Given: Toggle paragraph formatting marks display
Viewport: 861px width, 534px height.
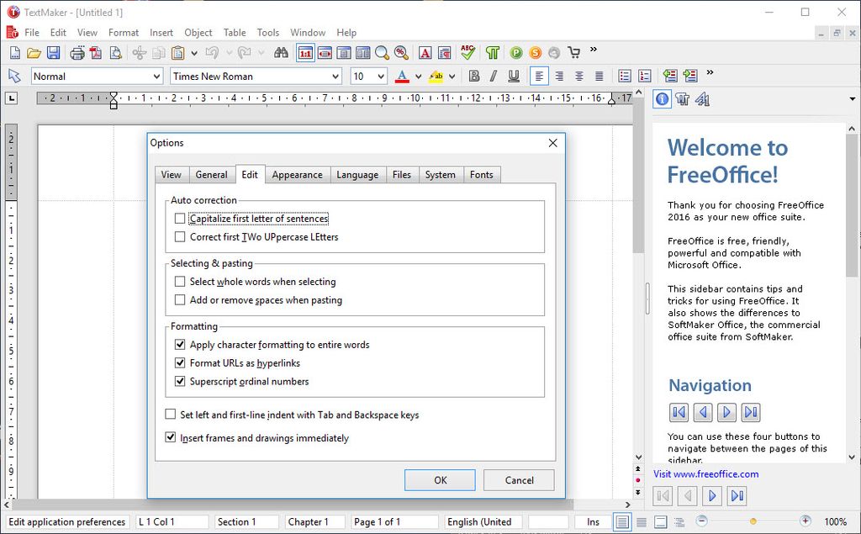Looking at the screenshot, I should tap(493, 52).
